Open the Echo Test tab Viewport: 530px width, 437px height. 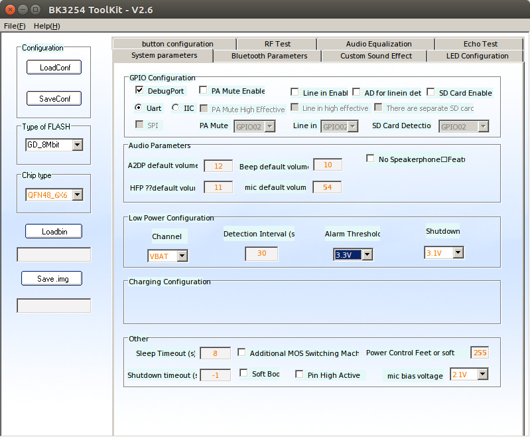[x=480, y=44]
